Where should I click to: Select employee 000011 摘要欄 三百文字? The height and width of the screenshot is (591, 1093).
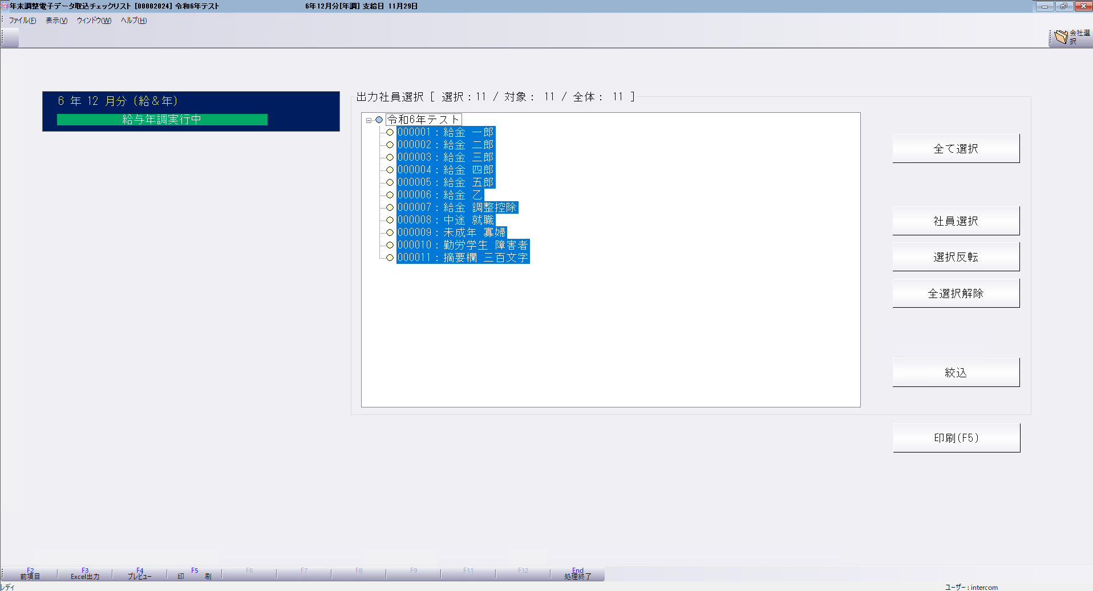pyautogui.click(x=462, y=258)
